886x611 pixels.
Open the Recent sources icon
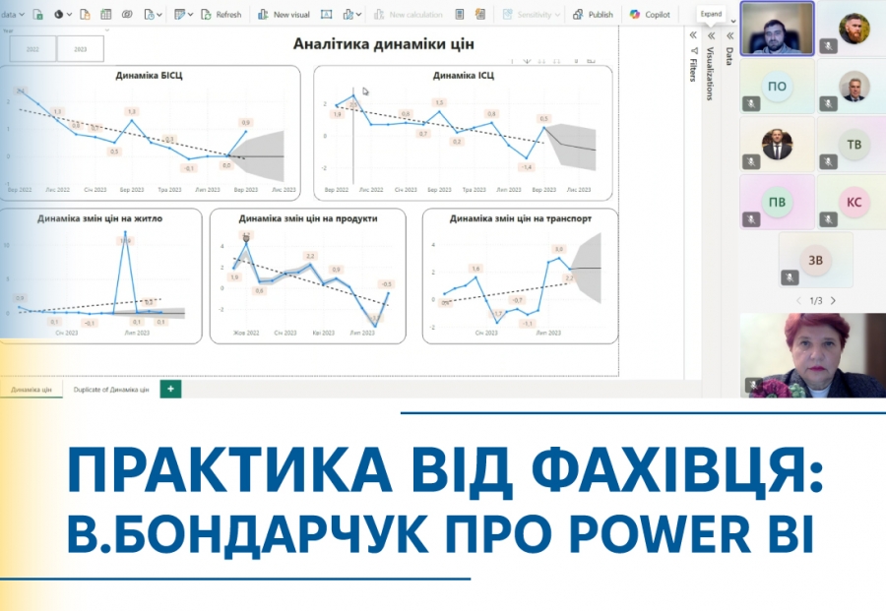(150, 15)
